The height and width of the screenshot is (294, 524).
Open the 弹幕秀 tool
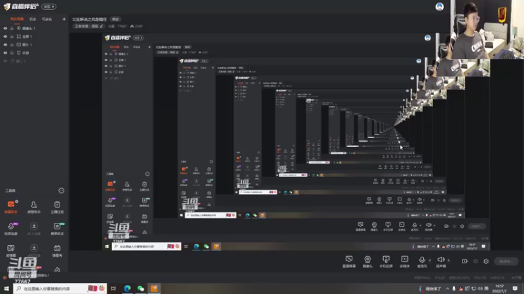(57, 251)
